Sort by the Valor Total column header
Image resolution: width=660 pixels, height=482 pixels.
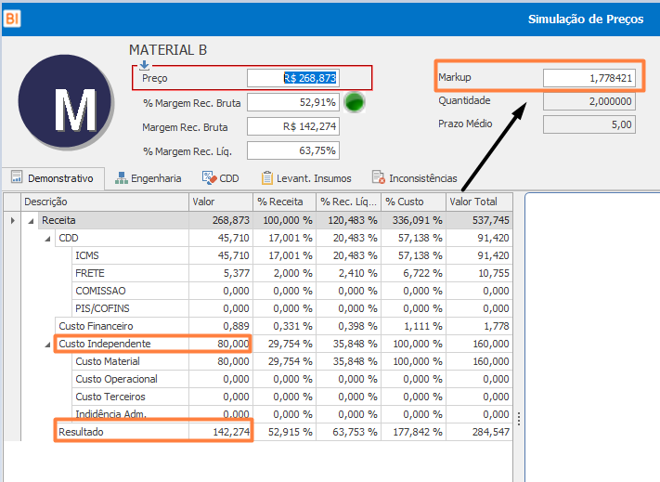point(479,202)
